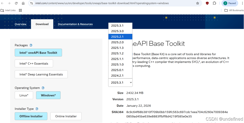Pick highlighted version 2025.2.1
Viewport: 244px width, 123px height.
pos(120,37)
